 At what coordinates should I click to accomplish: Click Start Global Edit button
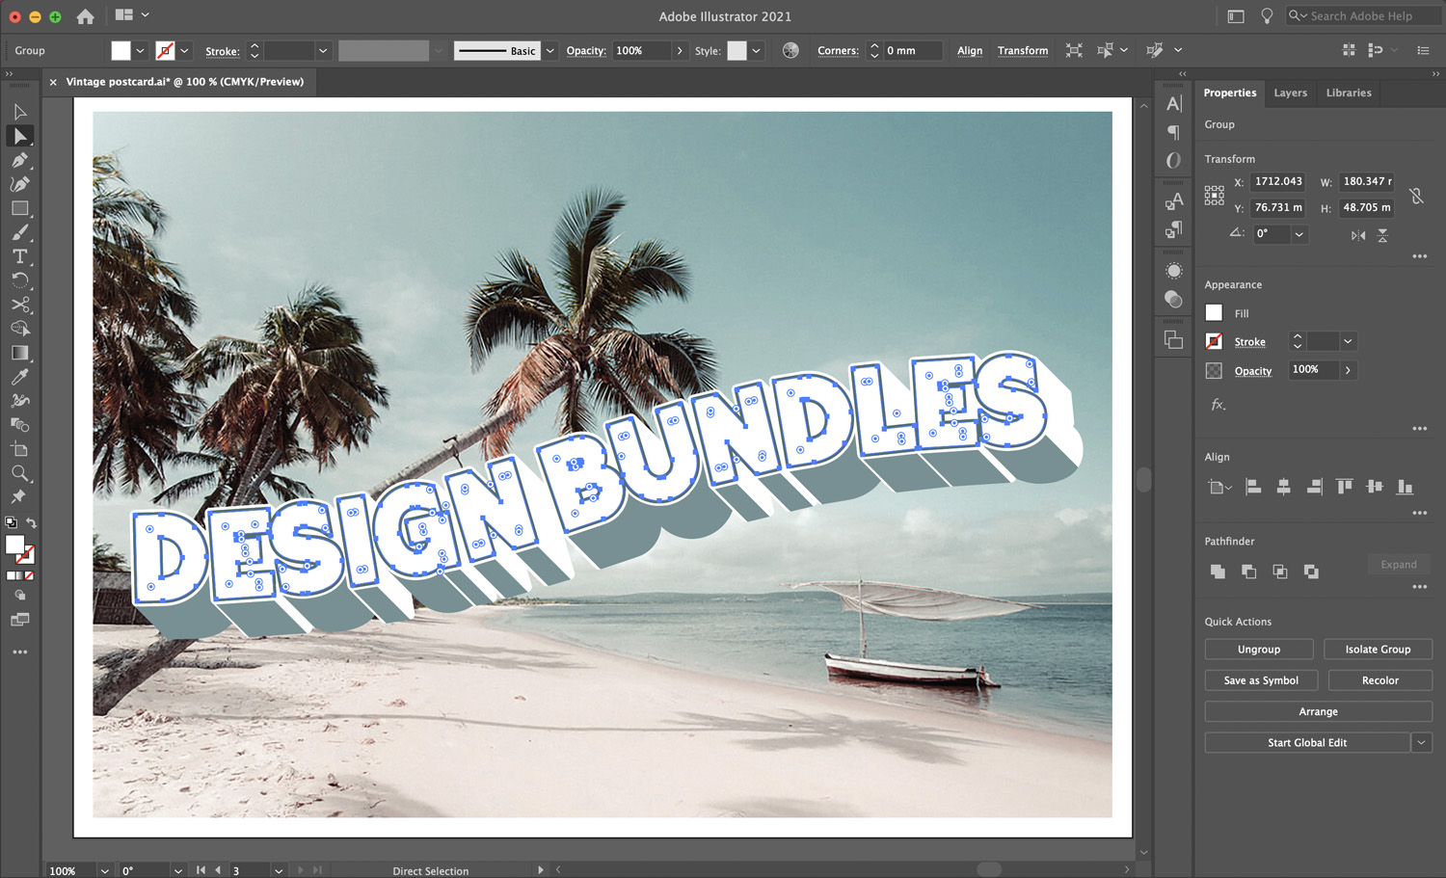click(1307, 742)
